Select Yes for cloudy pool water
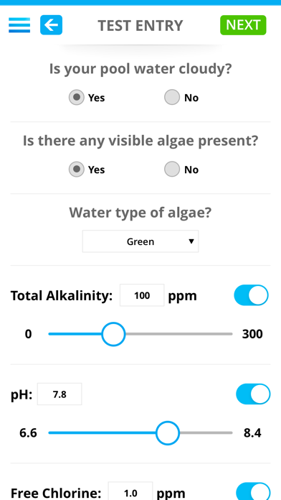 point(77,97)
